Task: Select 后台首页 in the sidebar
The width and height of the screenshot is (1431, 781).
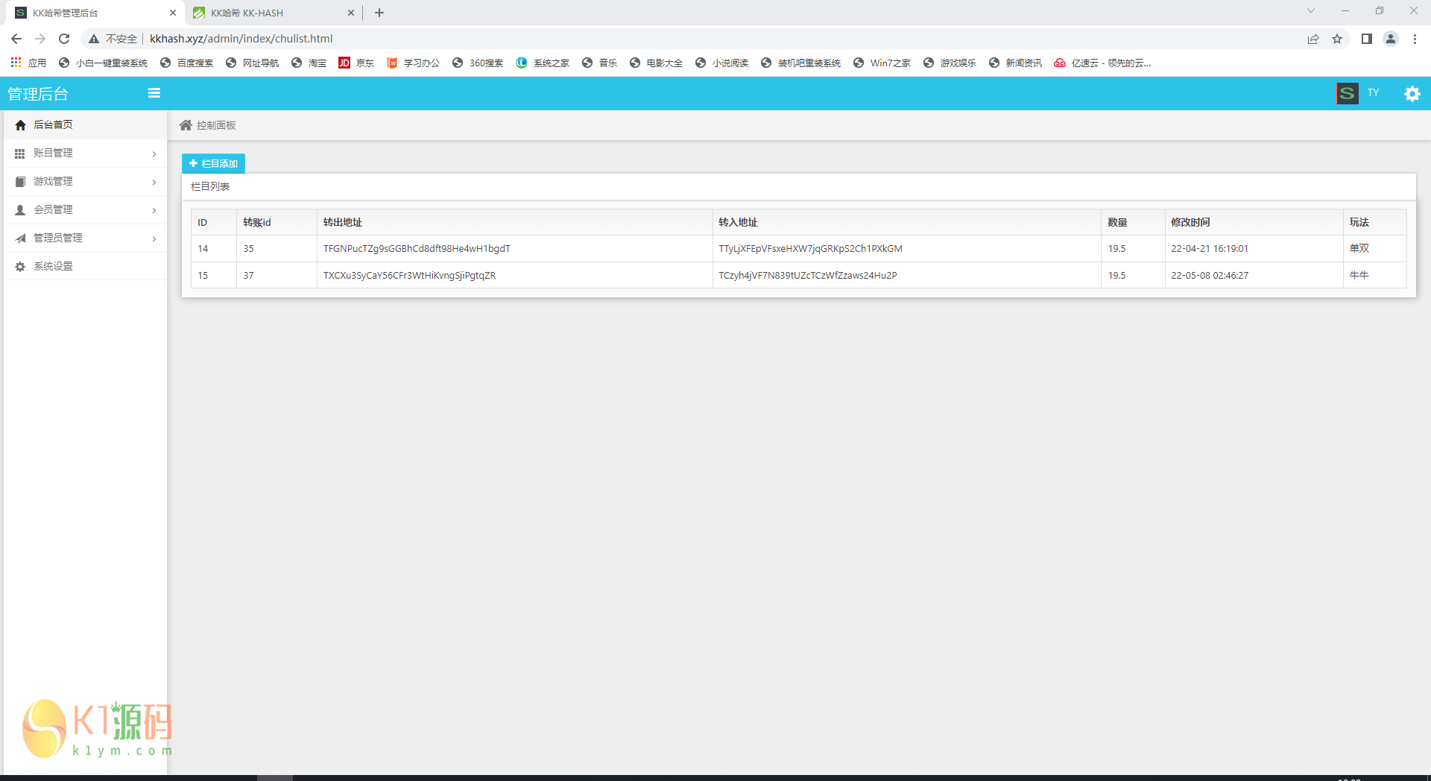Action: click(x=86, y=125)
